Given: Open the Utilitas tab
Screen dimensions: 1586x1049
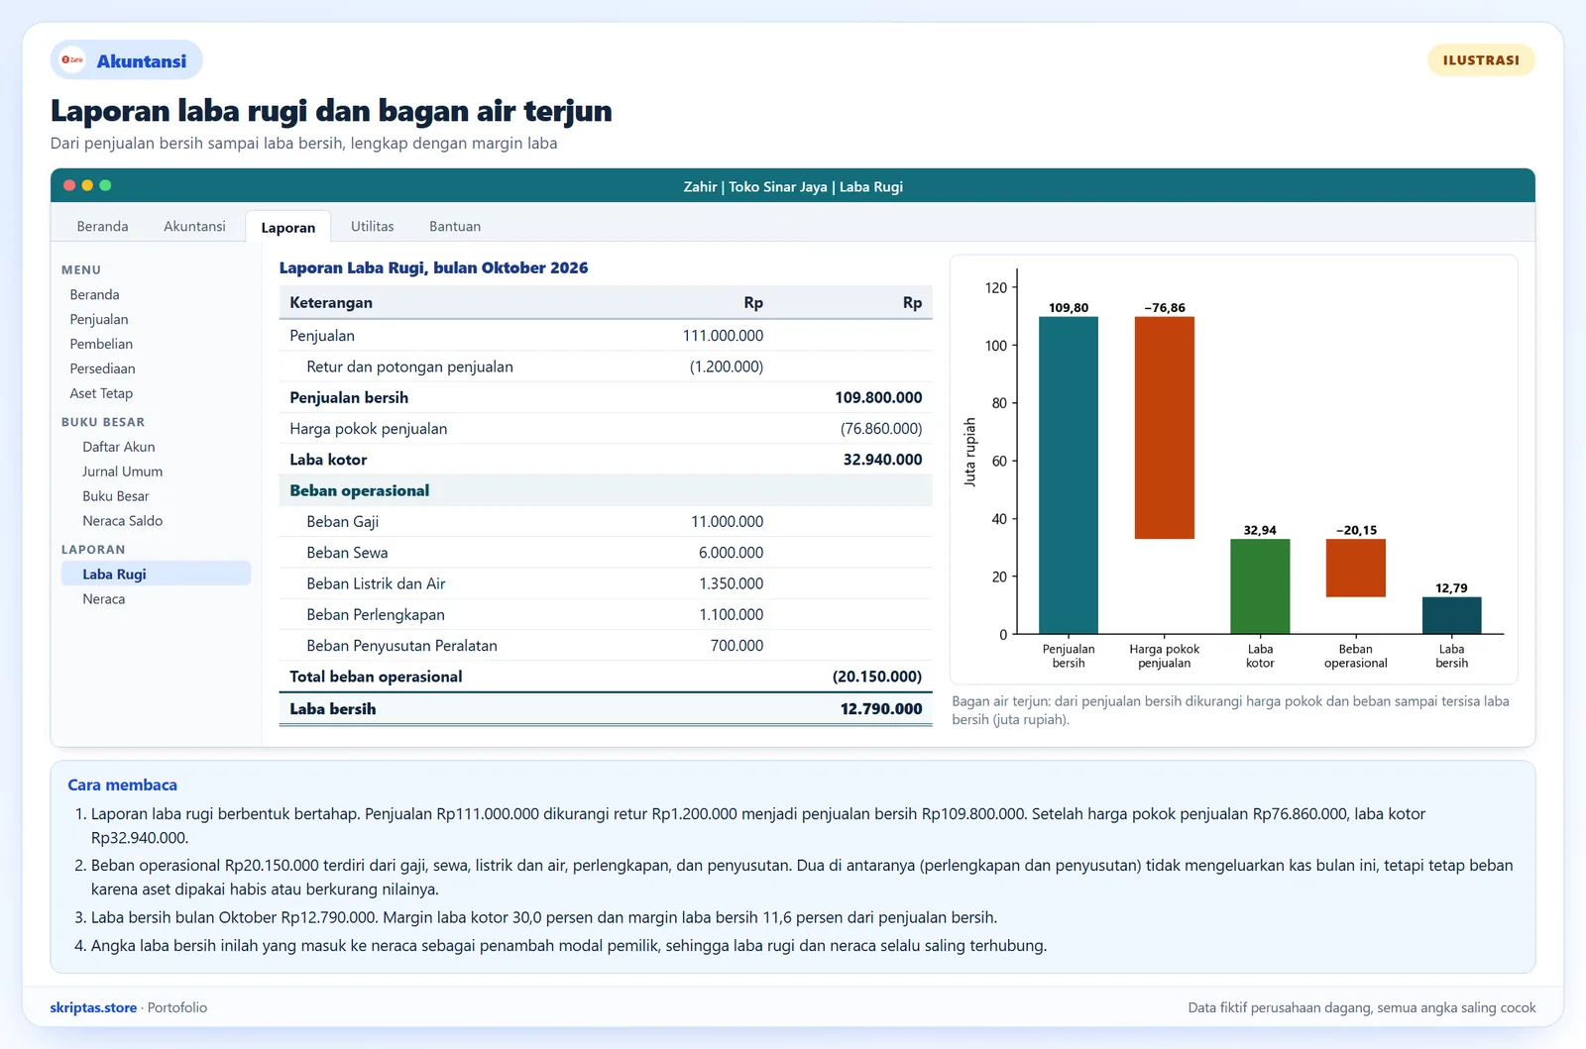Looking at the screenshot, I should tap(372, 226).
